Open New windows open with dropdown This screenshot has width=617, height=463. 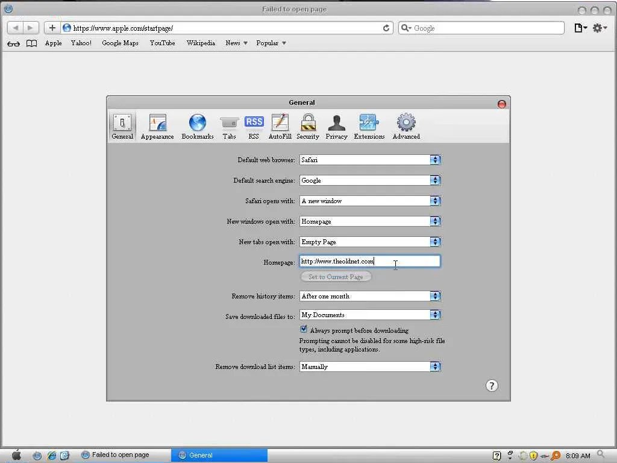[370, 221]
